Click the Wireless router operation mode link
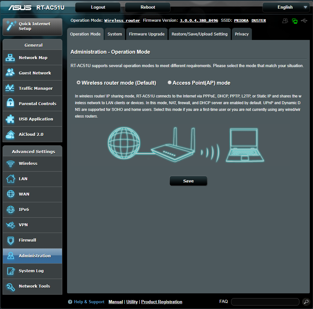 tap(122, 20)
